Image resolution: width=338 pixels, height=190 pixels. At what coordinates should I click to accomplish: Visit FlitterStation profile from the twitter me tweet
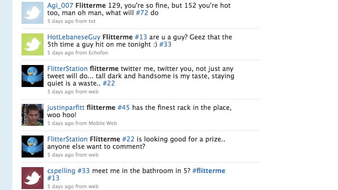(67, 69)
